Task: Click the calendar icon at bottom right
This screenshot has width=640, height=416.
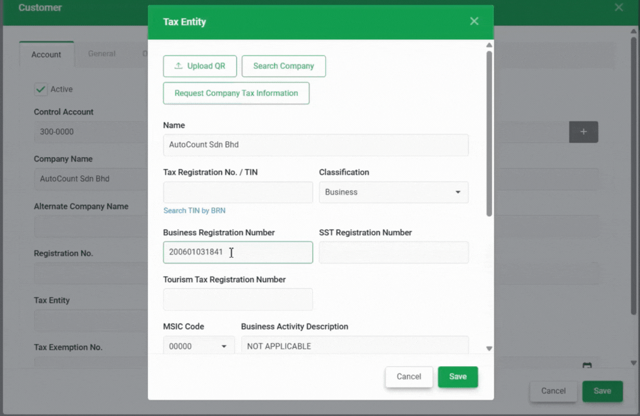Action: (x=587, y=366)
